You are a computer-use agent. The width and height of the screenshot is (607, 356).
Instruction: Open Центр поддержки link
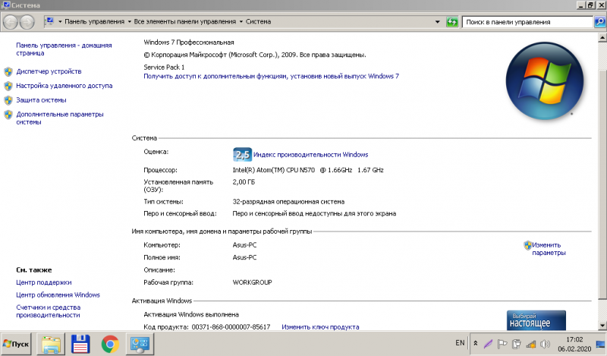tap(44, 282)
